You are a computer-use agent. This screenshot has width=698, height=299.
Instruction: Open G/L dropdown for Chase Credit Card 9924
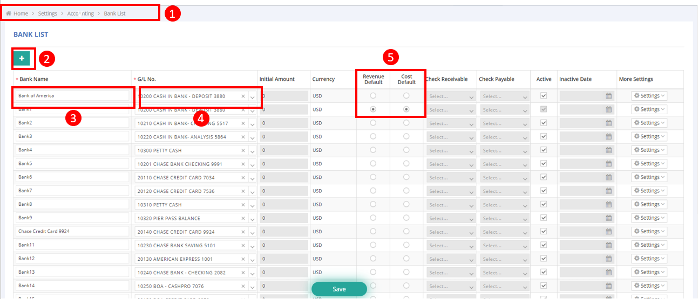click(252, 232)
